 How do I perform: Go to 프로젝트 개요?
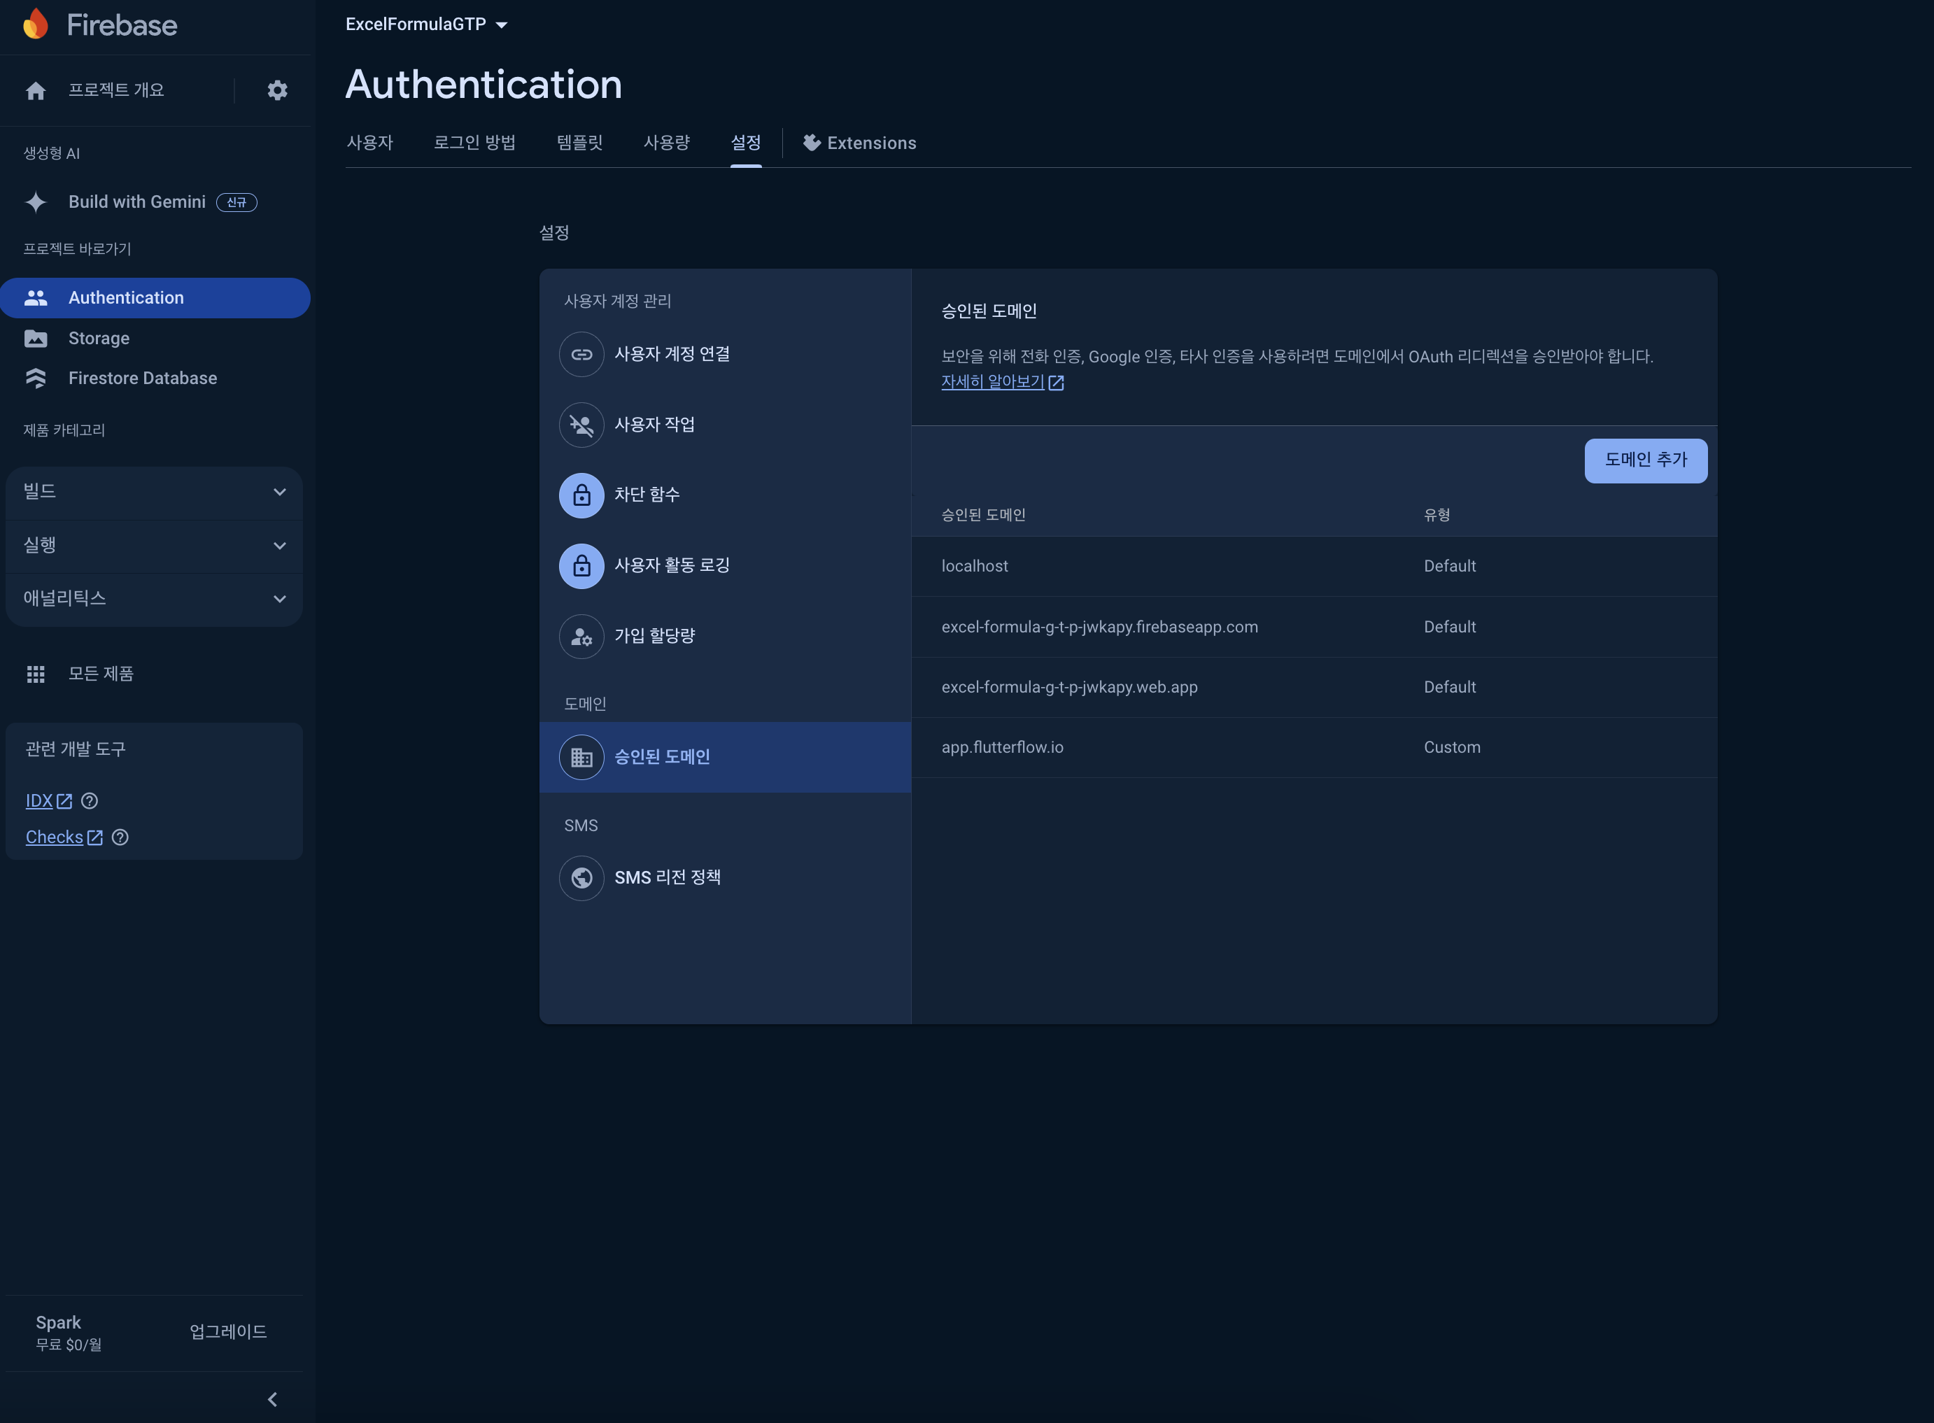click(x=116, y=90)
